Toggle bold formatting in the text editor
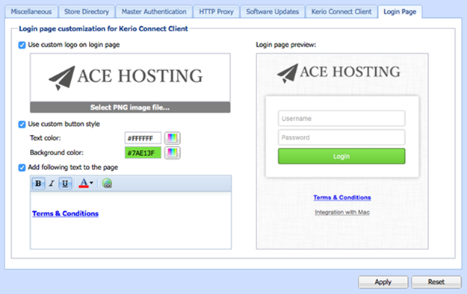This screenshot has width=467, height=294. [38, 184]
